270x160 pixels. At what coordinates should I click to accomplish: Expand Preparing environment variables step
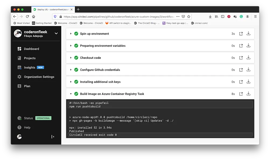tap(71, 46)
